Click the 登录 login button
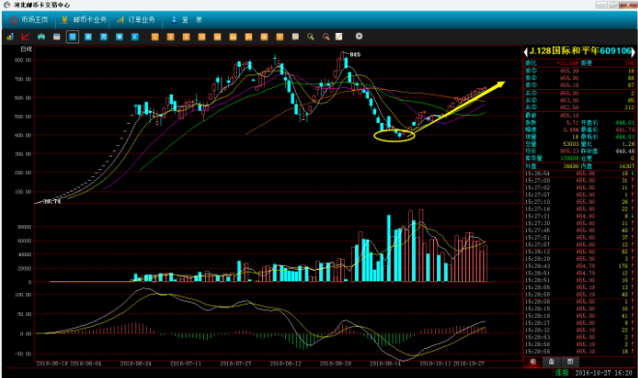Screen dimensions: 638x378 (x=188, y=19)
